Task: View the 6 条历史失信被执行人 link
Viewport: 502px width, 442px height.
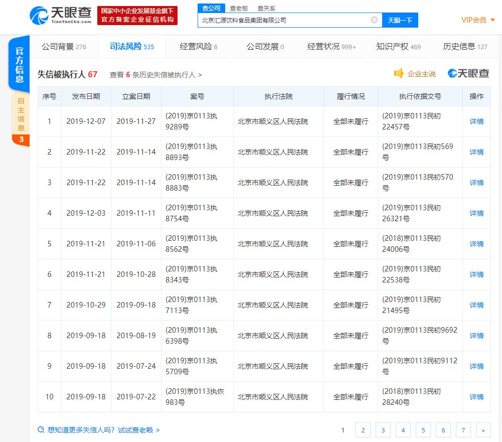Action: point(155,75)
